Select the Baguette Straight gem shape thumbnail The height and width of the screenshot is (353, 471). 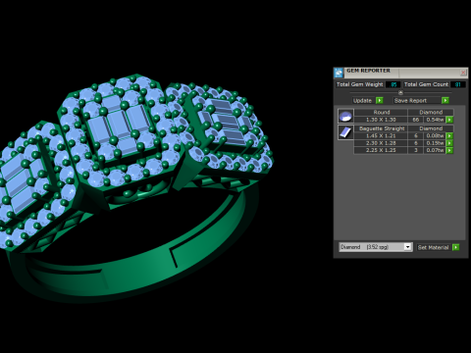[x=345, y=132]
